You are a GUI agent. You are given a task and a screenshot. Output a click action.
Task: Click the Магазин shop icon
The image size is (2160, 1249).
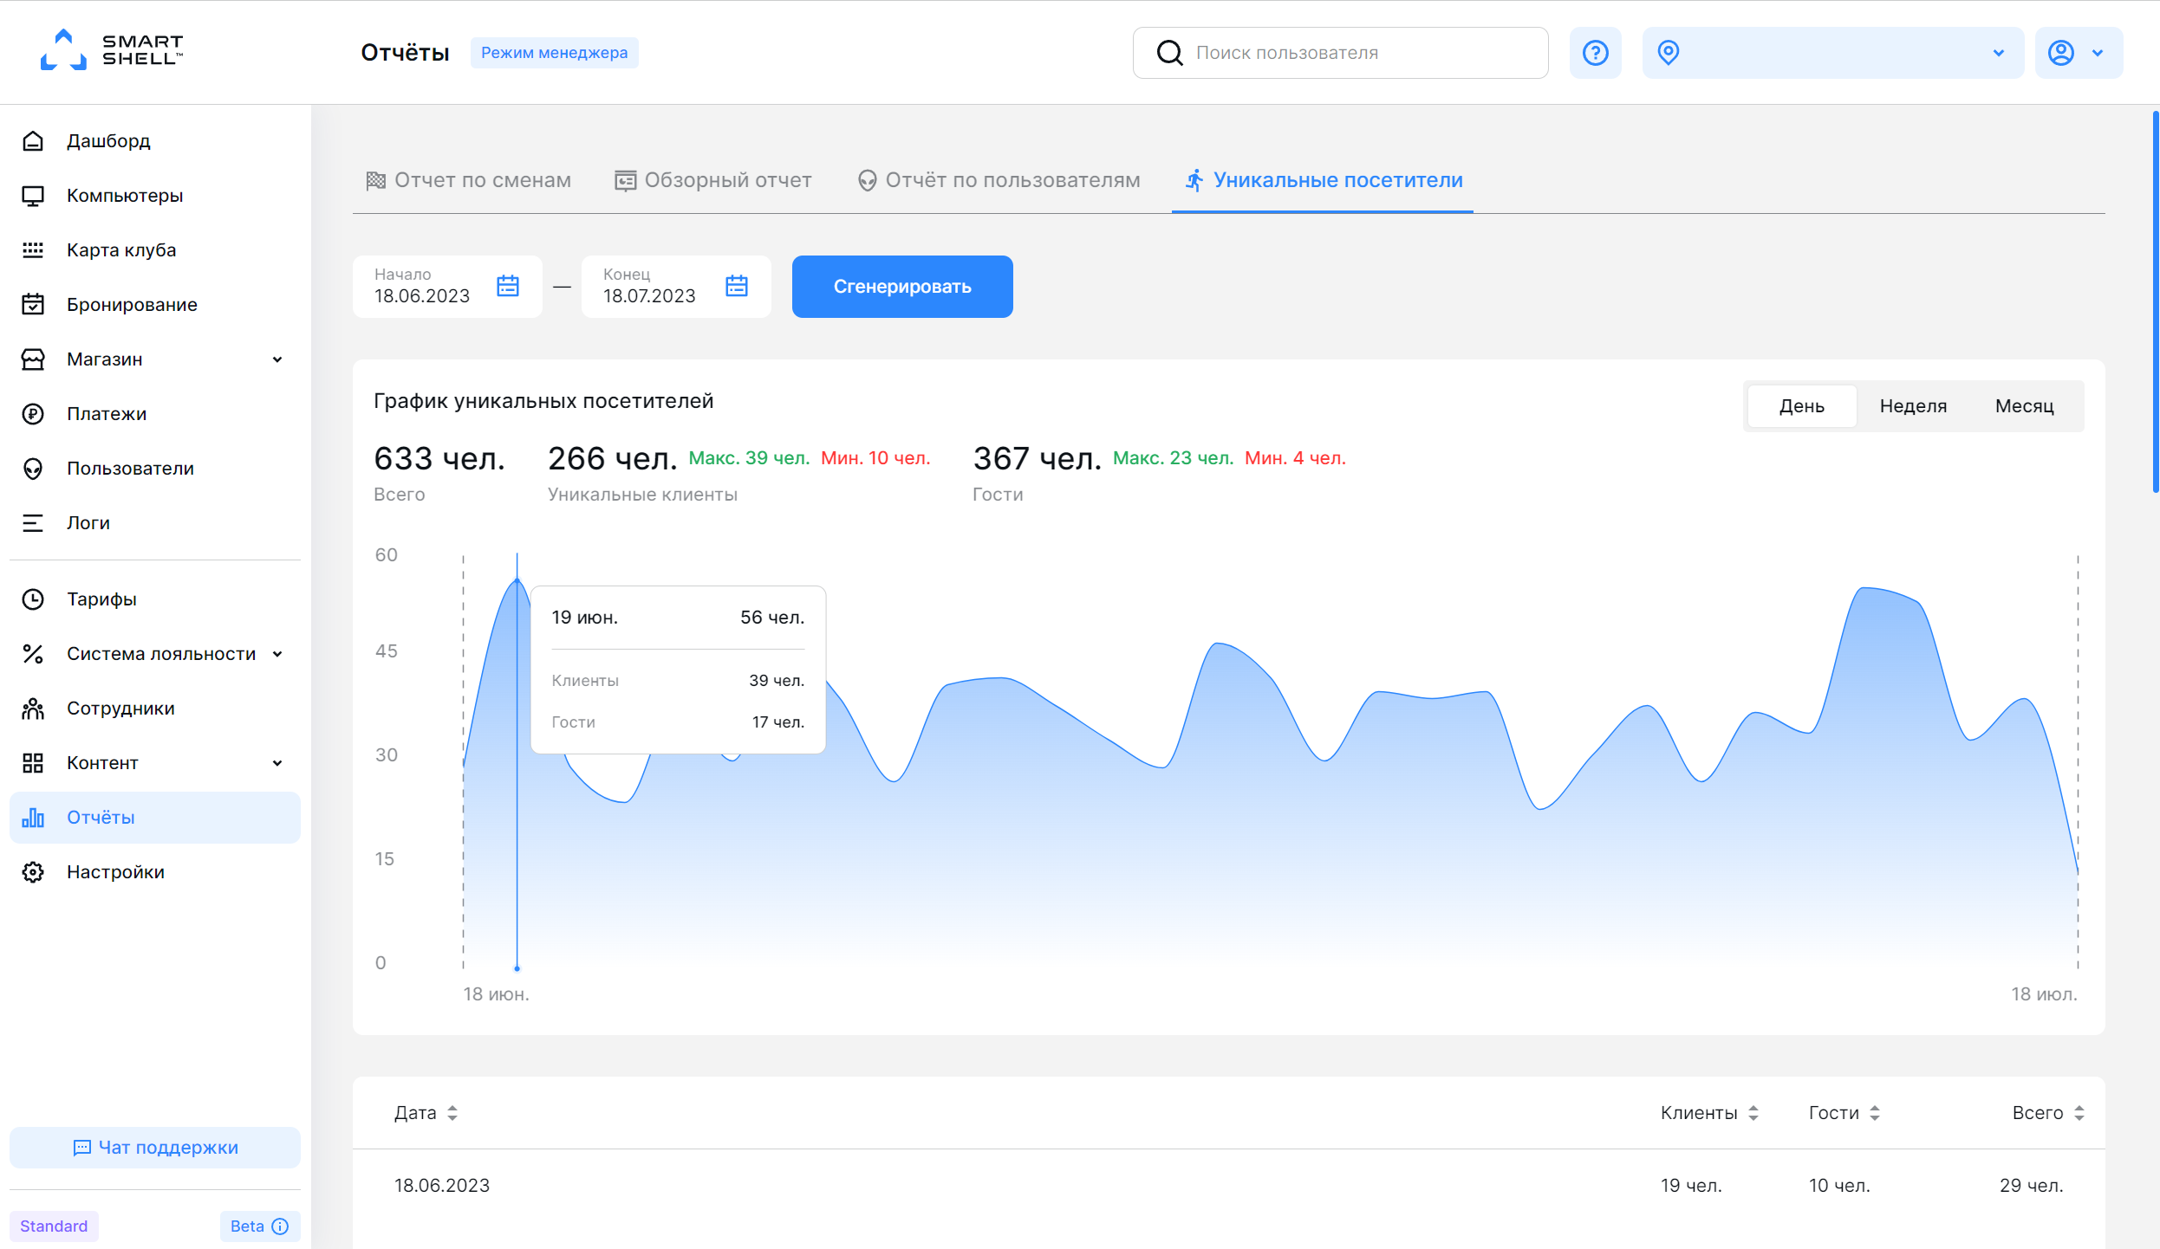pos(33,359)
